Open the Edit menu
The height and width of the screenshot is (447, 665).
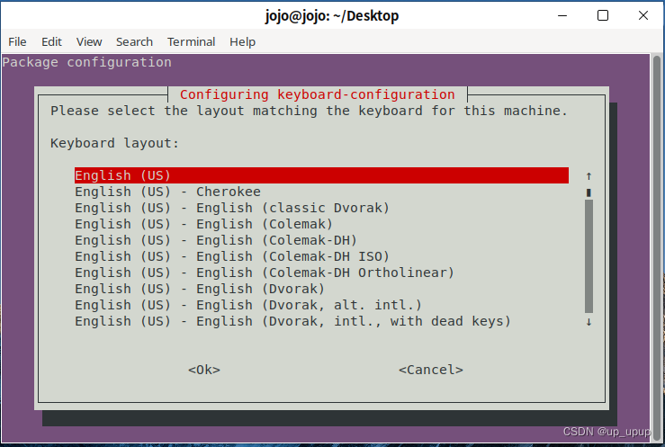[x=51, y=42]
